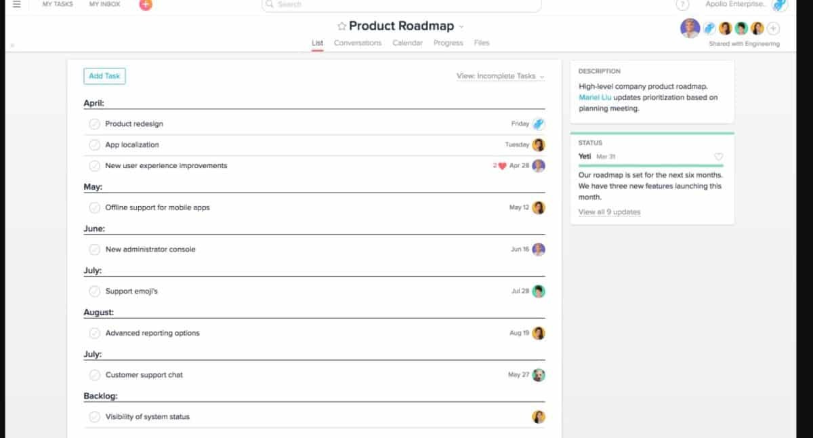Click the green status color bar
This screenshot has width=813, height=438.
pyautogui.click(x=652, y=165)
